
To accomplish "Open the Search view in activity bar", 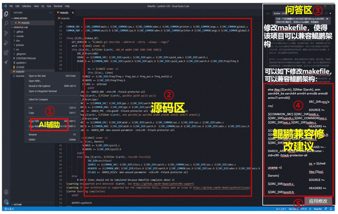I will coord(6,23).
